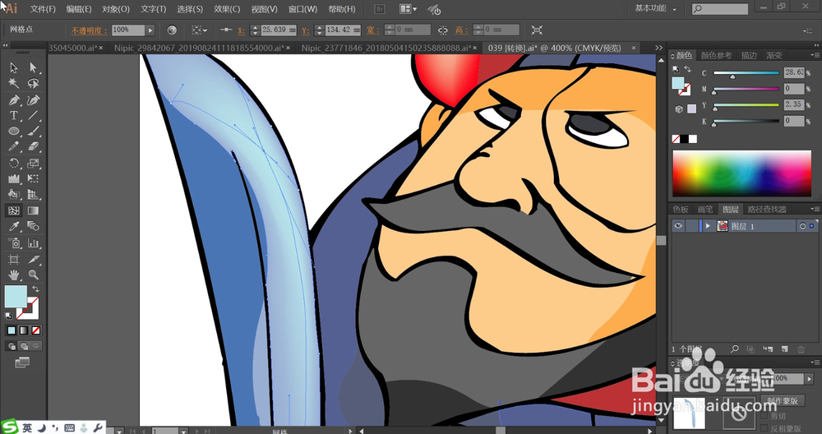The height and width of the screenshot is (434, 822).
Task: Select the Hand tool
Action: (14, 275)
